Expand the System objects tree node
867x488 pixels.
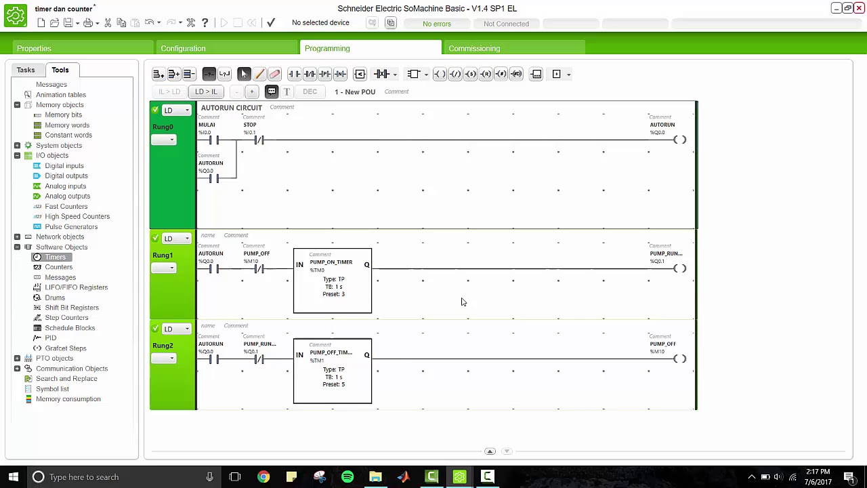pyautogui.click(x=17, y=145)
